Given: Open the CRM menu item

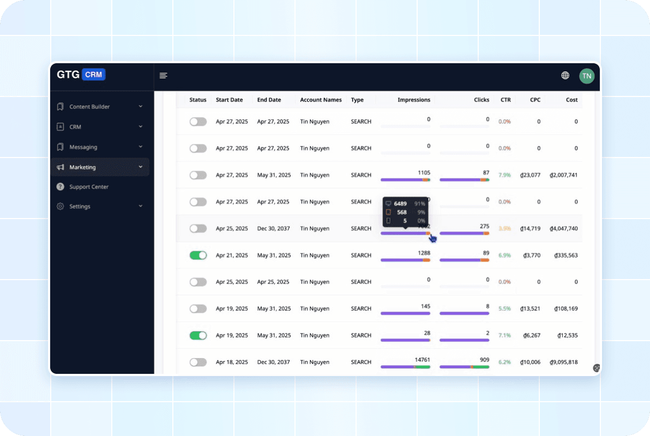Looking at the screenshot, I should [x=100, y=127].
